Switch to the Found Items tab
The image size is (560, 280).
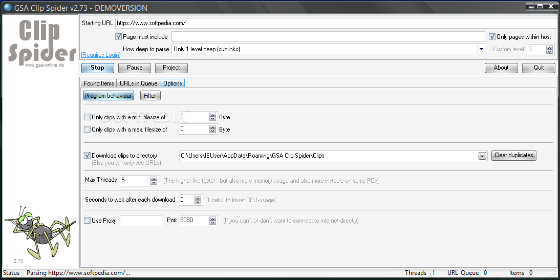point(99,83)
